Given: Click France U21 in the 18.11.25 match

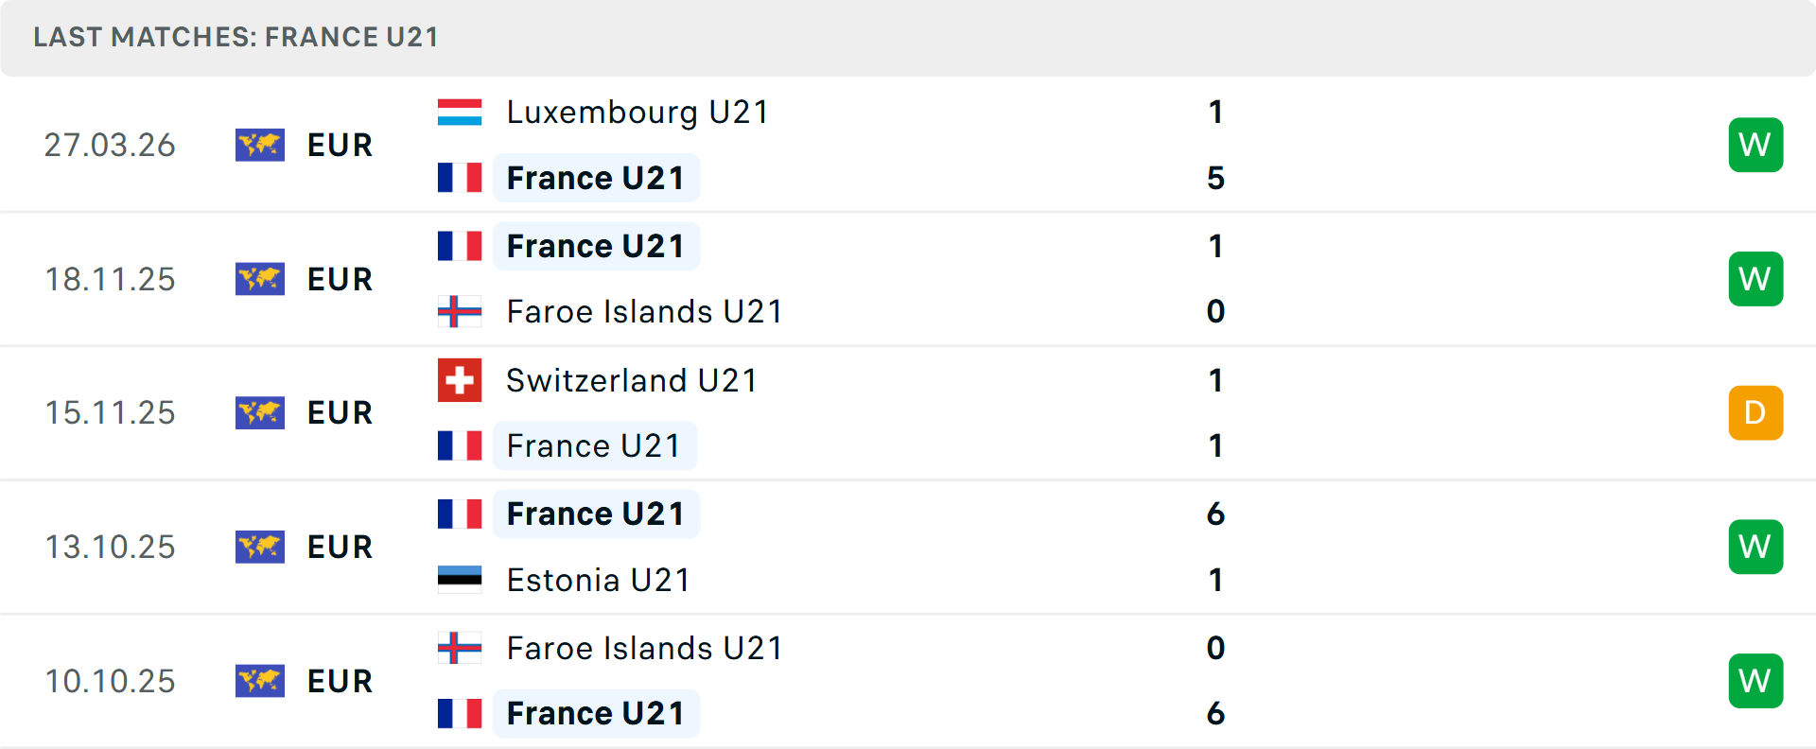Looking at the screenshot, I should pos(596,246).
